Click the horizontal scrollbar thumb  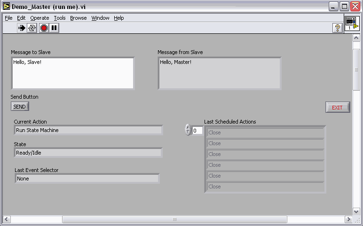click(x=174, y=219)
